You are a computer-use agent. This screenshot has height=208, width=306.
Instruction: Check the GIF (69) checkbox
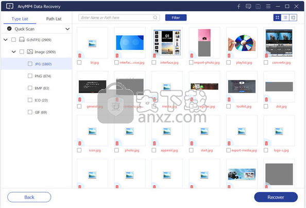click(30, 112)
